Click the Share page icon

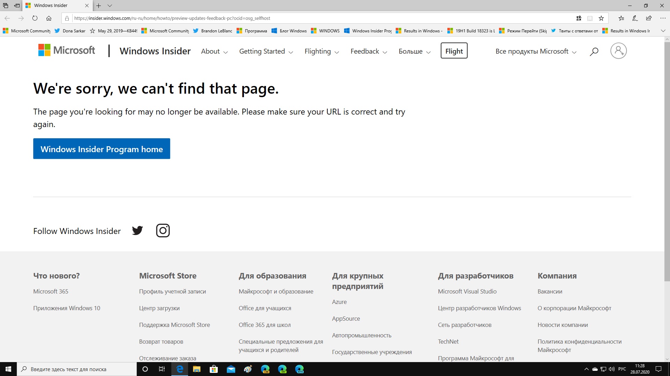pyautogui.click(x=649, y=18)
